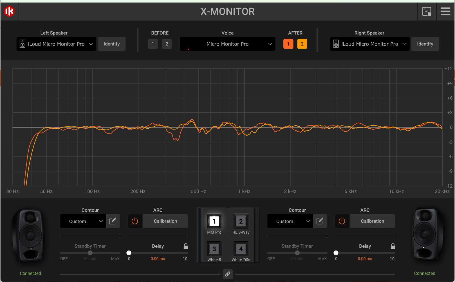455x282 pixels.
Task: Click the left speaker Delay slider handle
Action: (x=129, y=253)
